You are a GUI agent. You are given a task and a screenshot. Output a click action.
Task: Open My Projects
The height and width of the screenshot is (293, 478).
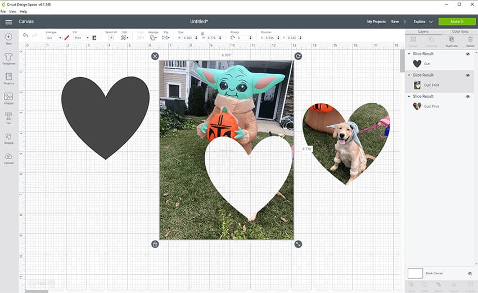[376, 21]
